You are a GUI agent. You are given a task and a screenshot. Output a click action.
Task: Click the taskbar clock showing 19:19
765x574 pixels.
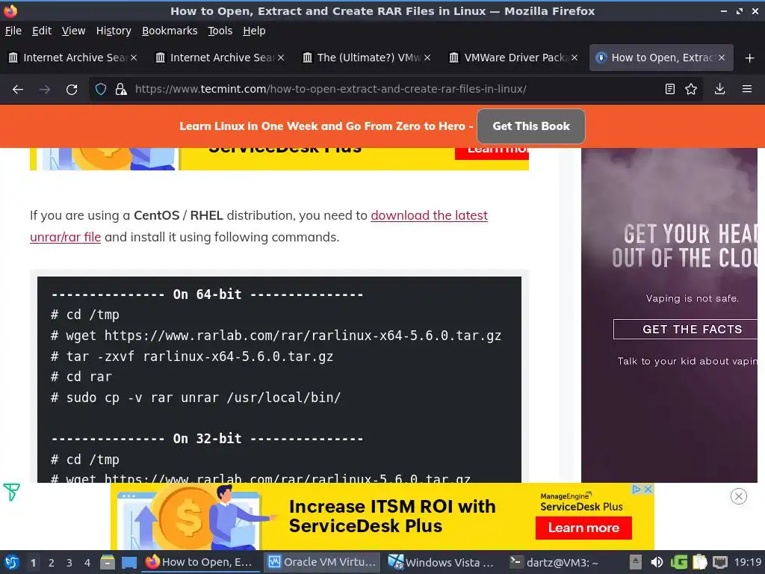(x=748, y=562)
